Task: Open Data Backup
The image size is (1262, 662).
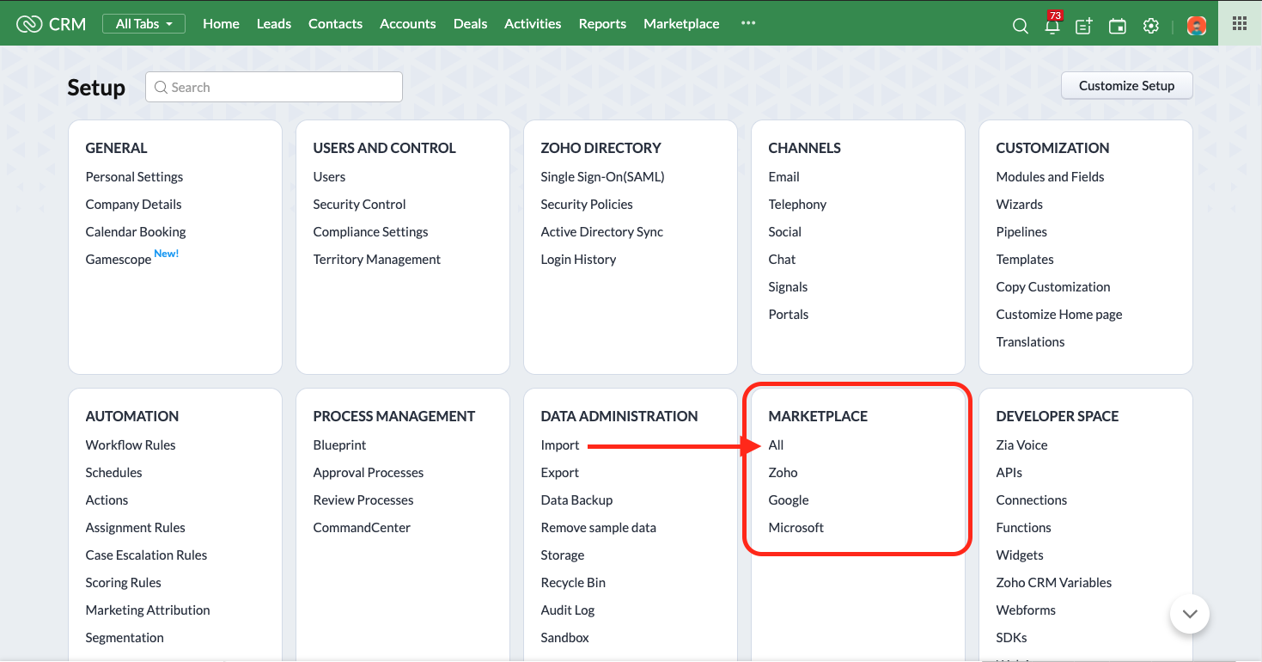Action: [576, 500]
